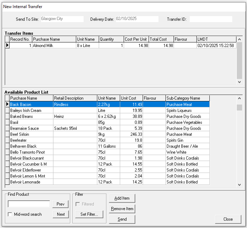The image size is (247, 228).
Task: Click row selector beside Baileys Irish Cream
Action: point(7,110)
